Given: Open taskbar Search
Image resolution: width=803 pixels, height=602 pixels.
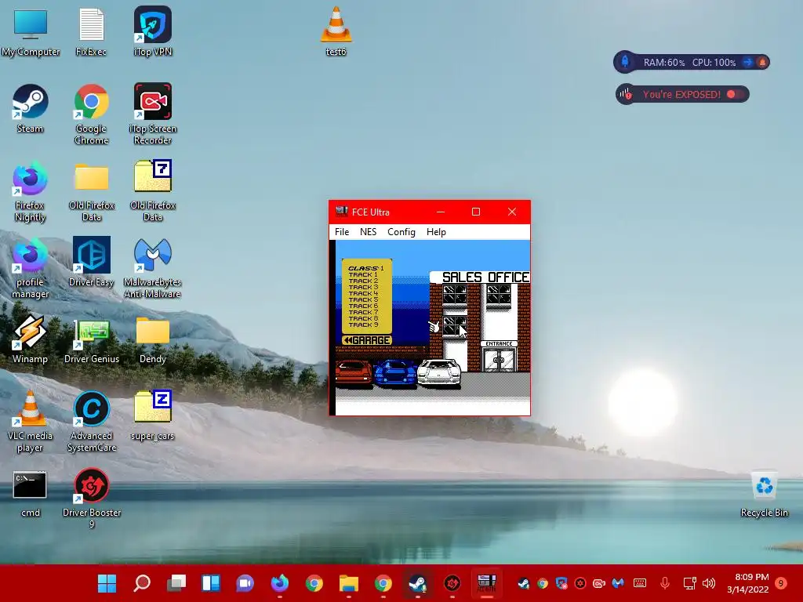Looking at the screenshot, I should pos(142,583).
